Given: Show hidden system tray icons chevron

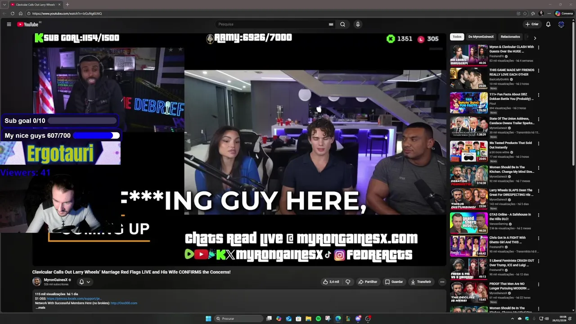Looking at the screenshot, I should tap(512, 319).
